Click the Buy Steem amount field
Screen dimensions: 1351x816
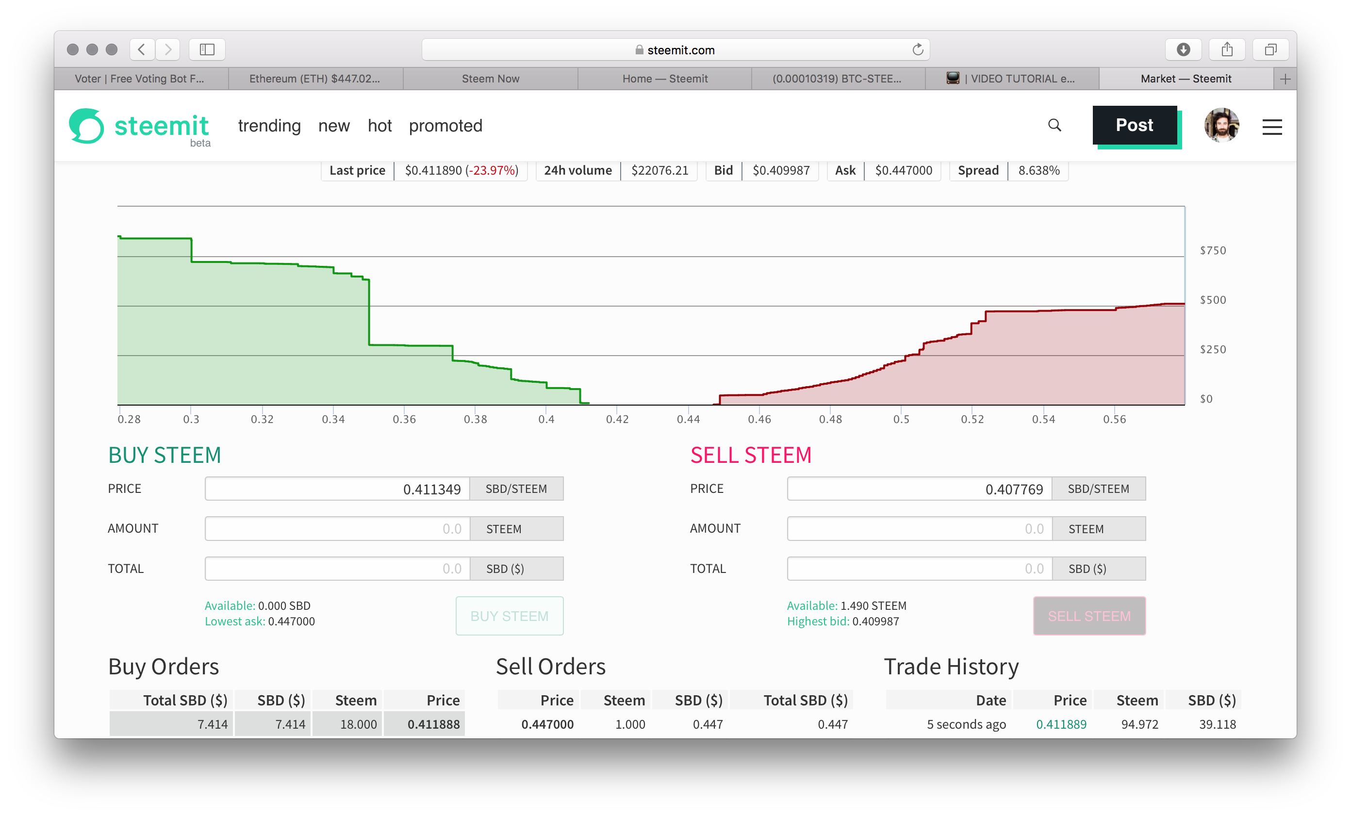(337, 529)
